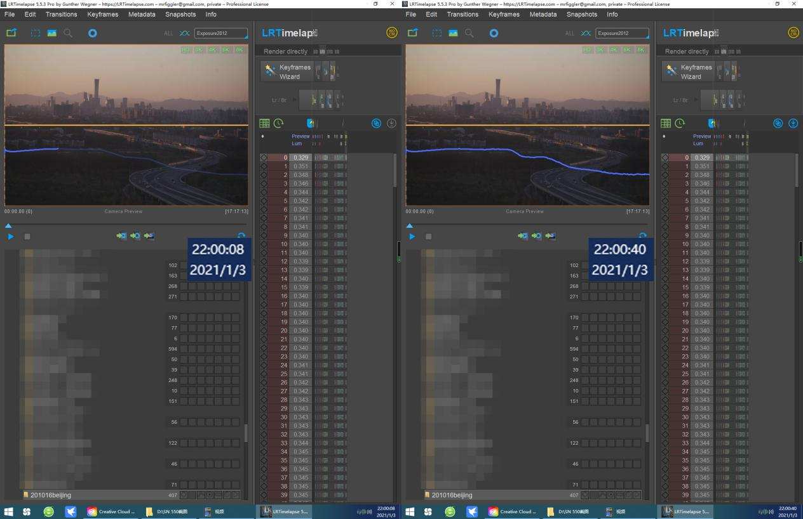Screen dimensions: 803x519
Task: Expand the Lr / Br workflow arrow in the left window
Action: click(x=294, y=100)
